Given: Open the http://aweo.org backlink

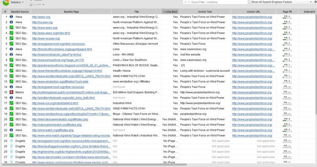Looking at the screenshot, I should pyautogui.click(x=41, y=17).
